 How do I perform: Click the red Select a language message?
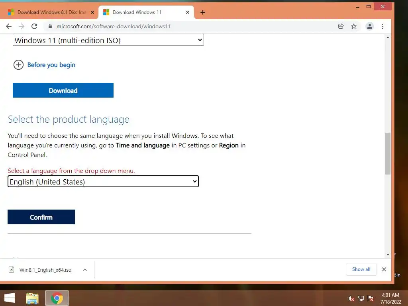point(71,171)
